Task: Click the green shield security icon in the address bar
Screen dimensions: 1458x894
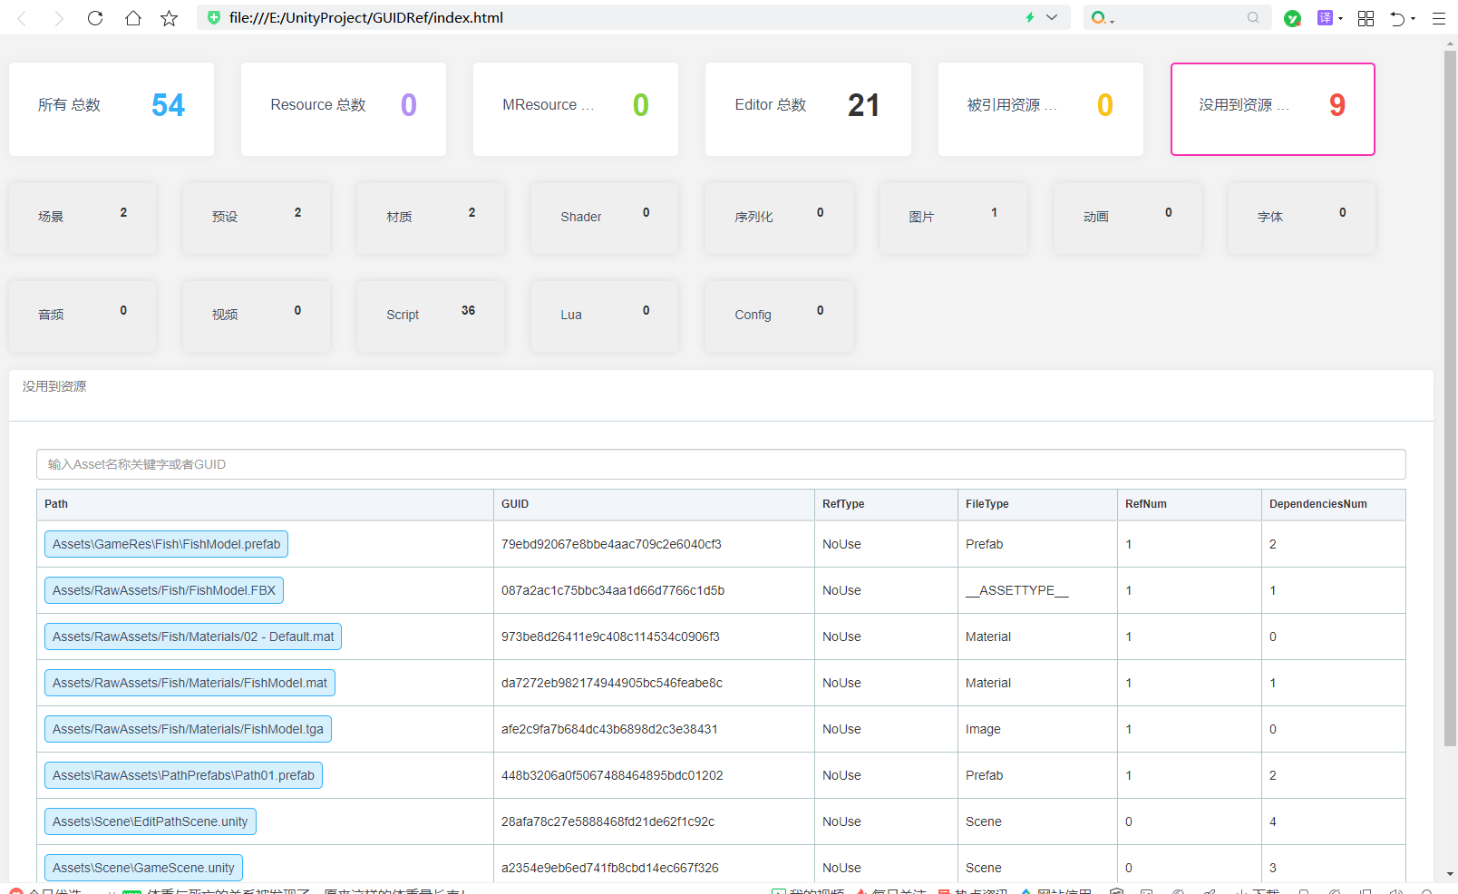Action: click(x=214, y=17)
